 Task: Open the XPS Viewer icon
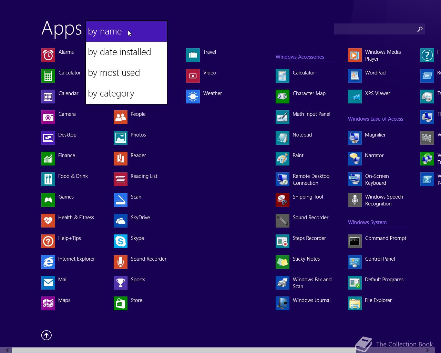coord(355,97)
